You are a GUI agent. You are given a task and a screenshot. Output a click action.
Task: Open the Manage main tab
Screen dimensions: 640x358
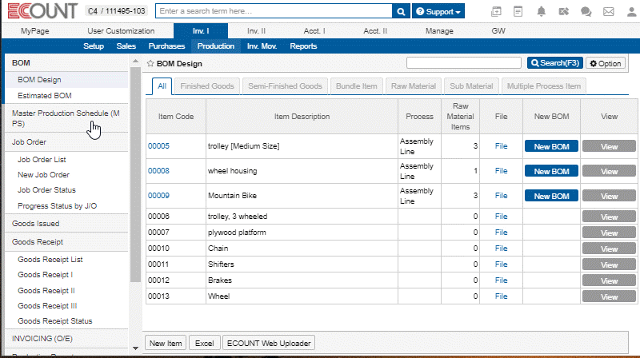tap(439, 31)
